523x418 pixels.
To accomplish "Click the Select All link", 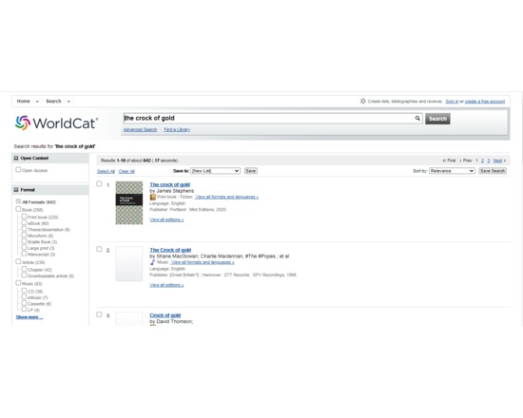I will 107,171.
